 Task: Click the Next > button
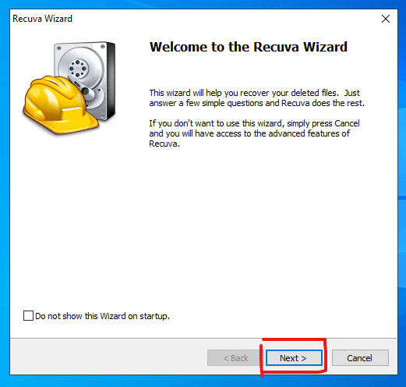(x=294, y=358)
